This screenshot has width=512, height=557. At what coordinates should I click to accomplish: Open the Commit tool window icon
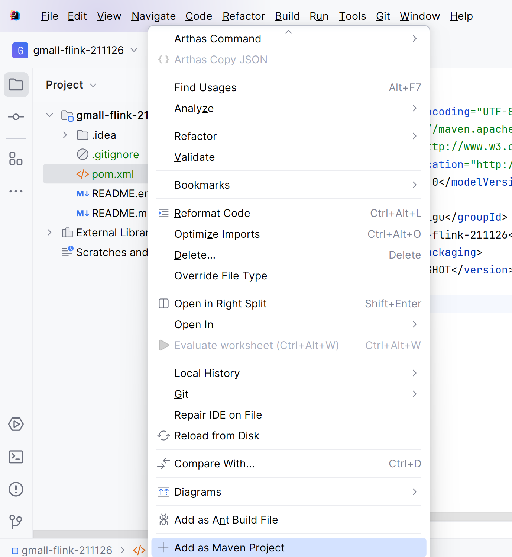click(x=16, y=117)
